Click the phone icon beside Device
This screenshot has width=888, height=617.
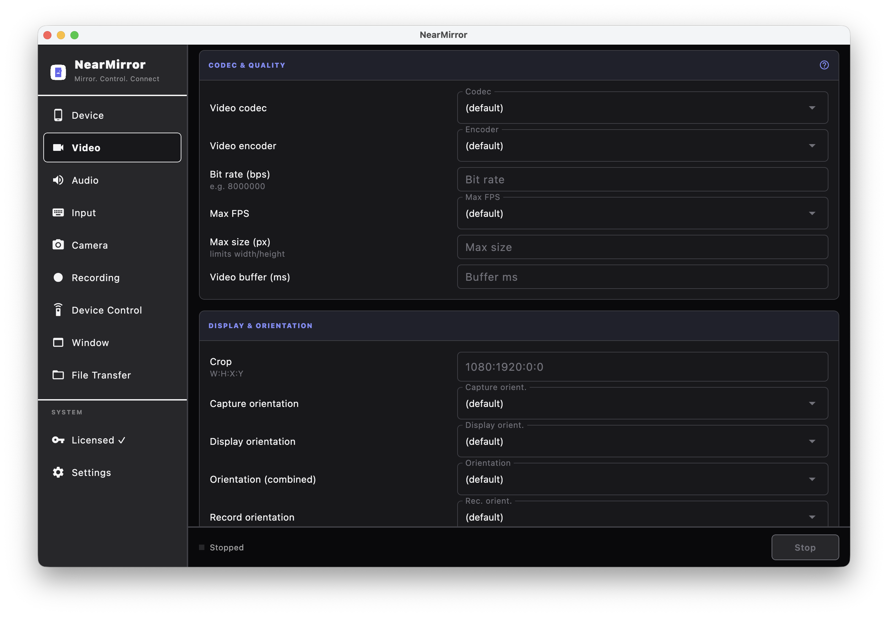(58, 115)
